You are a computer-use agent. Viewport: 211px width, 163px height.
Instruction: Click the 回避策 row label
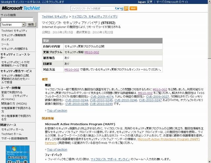click(x=47, y=64)
